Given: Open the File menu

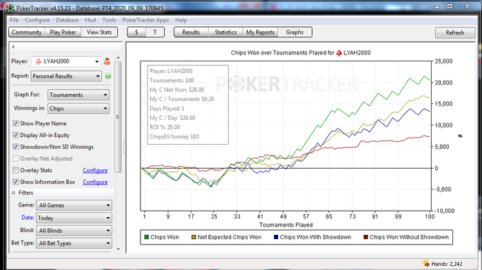Looking at the screenshot, I should tap(14, 20).
